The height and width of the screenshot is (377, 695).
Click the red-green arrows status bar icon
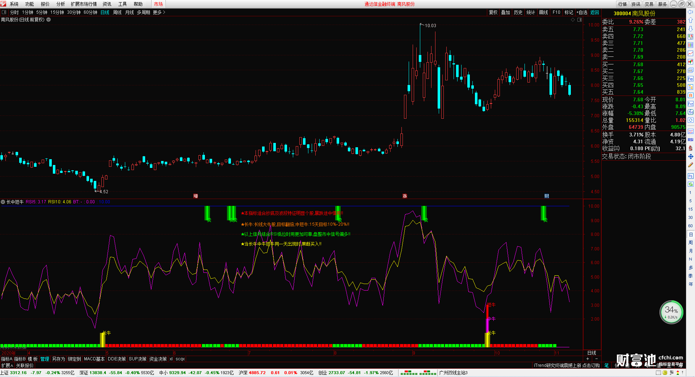(678, 373)
